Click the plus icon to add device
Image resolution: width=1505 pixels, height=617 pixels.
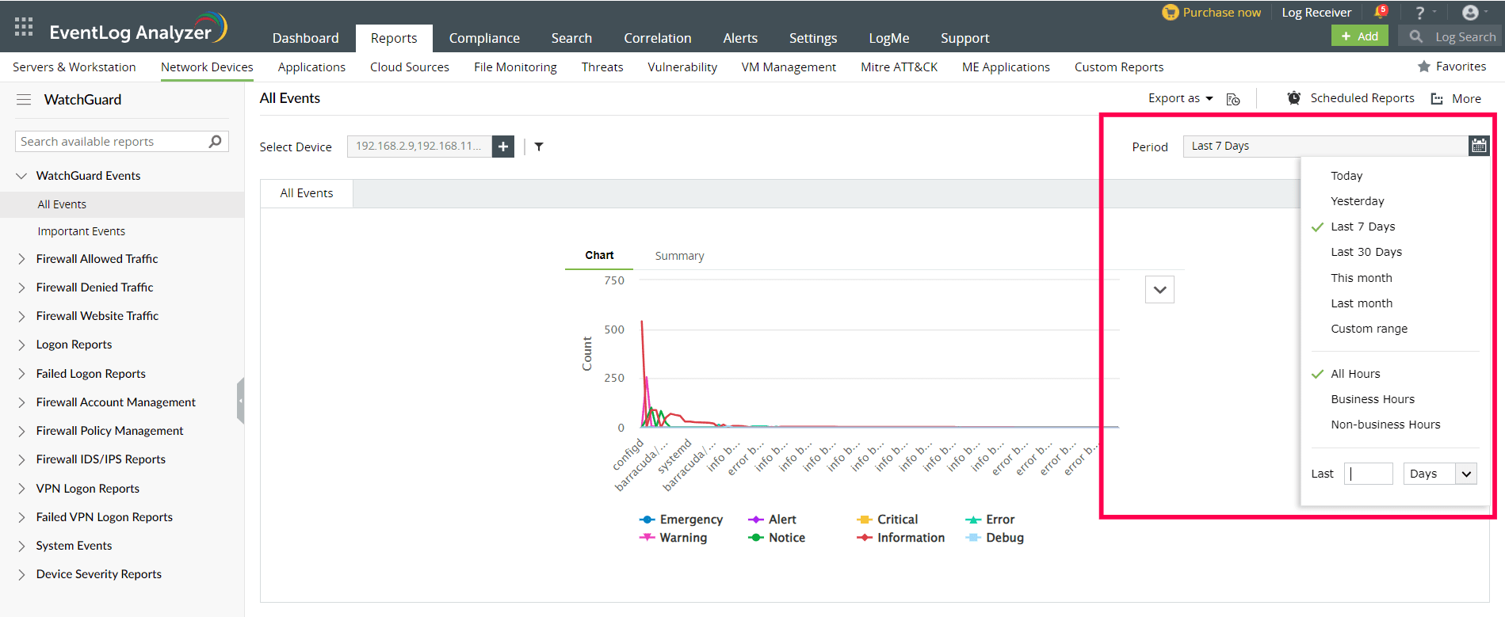click(503, 147)
